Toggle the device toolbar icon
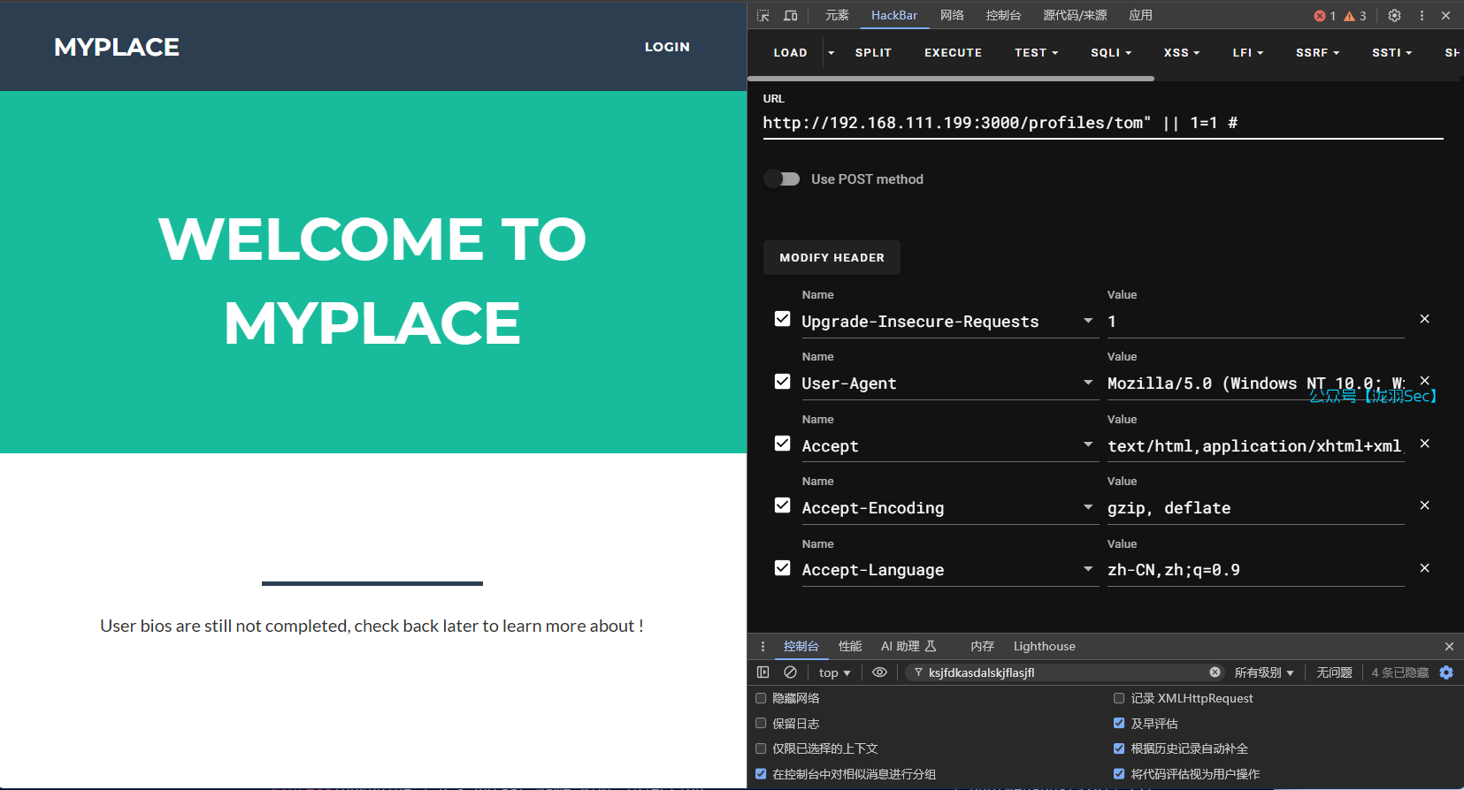The height and width of the screenshot is (790, 1464). (791, 16)
